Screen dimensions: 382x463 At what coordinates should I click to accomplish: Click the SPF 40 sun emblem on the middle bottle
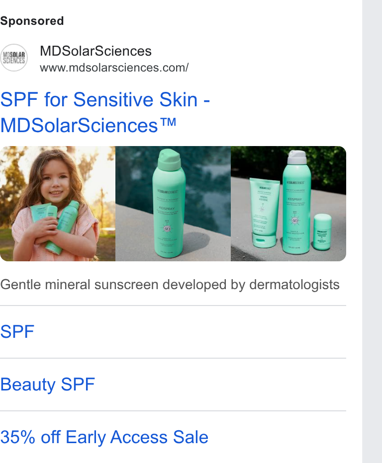(167, 228)
